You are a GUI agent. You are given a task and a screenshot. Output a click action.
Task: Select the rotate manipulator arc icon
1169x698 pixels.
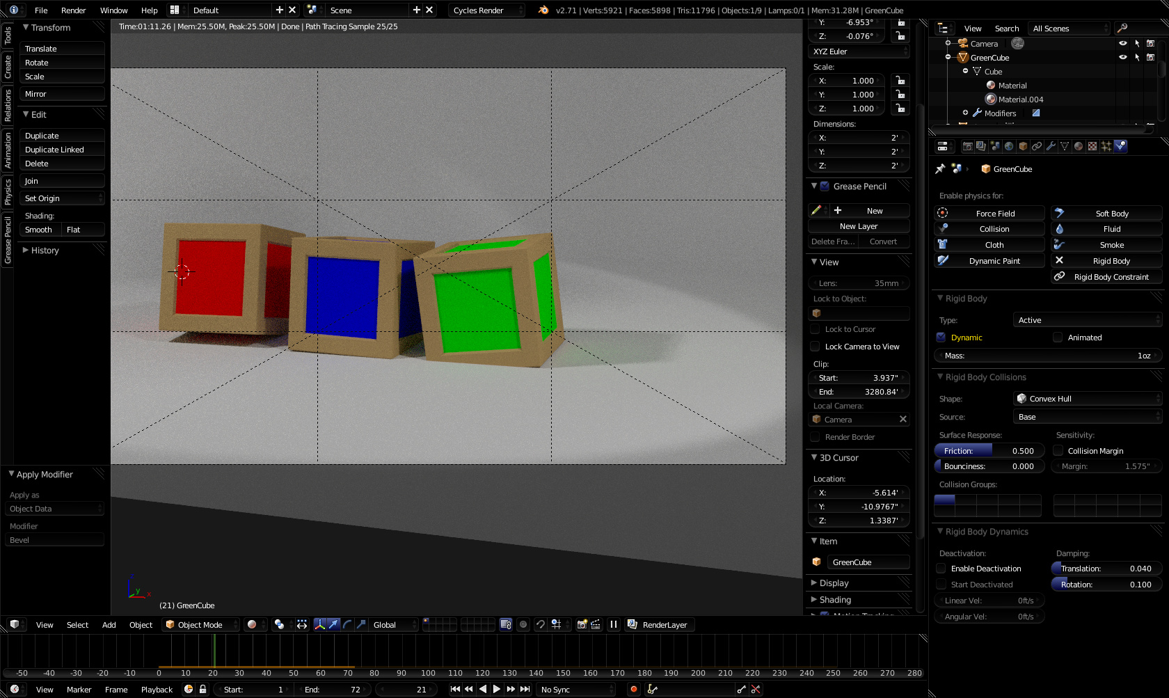click(x=348, y=624)
